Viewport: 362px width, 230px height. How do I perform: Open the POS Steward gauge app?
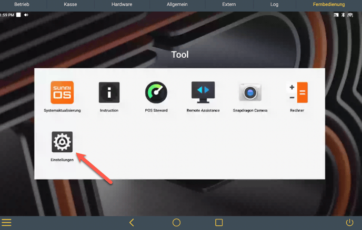(156, 92)
